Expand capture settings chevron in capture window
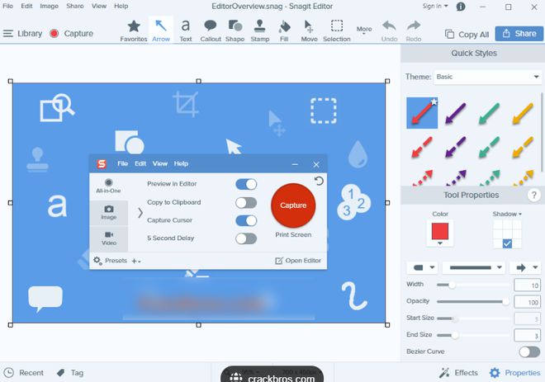This screenshot has height=382, width=545. (x=140, y=213)
